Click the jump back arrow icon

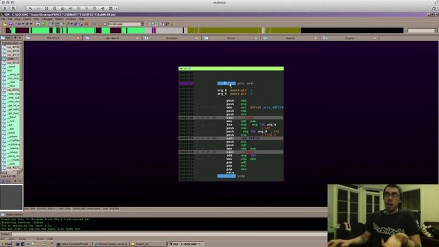pos(19,25)
